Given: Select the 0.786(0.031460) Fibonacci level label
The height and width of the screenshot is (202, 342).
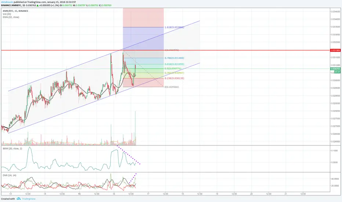Looking at the screenshot, I should 174,58.
